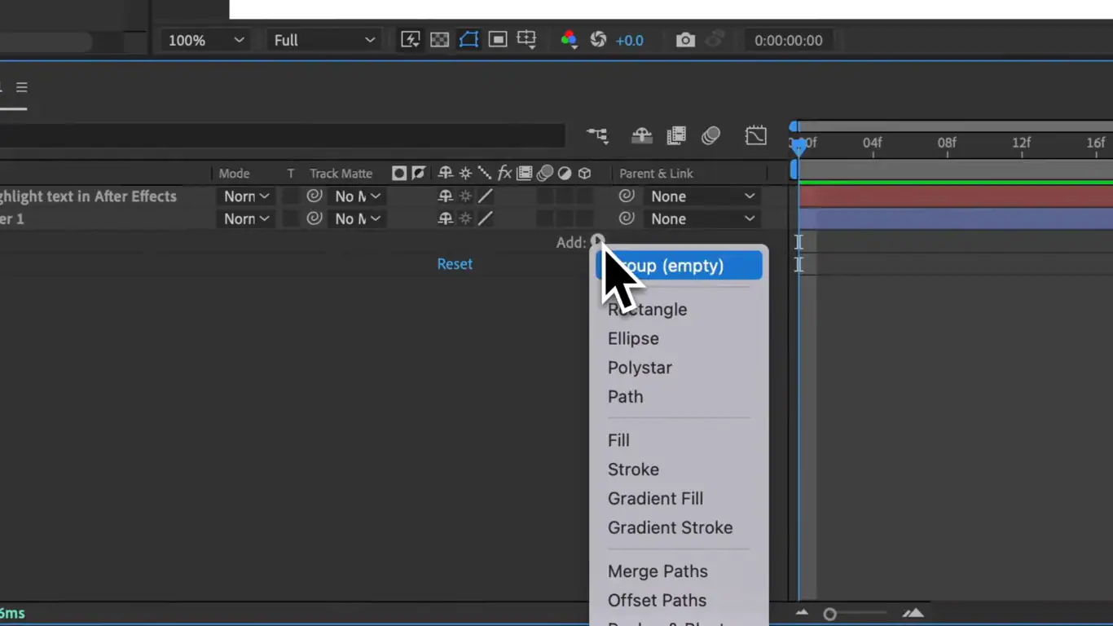
Task: Open the timeline panel hamburger menu
Action: pyautogui.click(x=22, y=87)
